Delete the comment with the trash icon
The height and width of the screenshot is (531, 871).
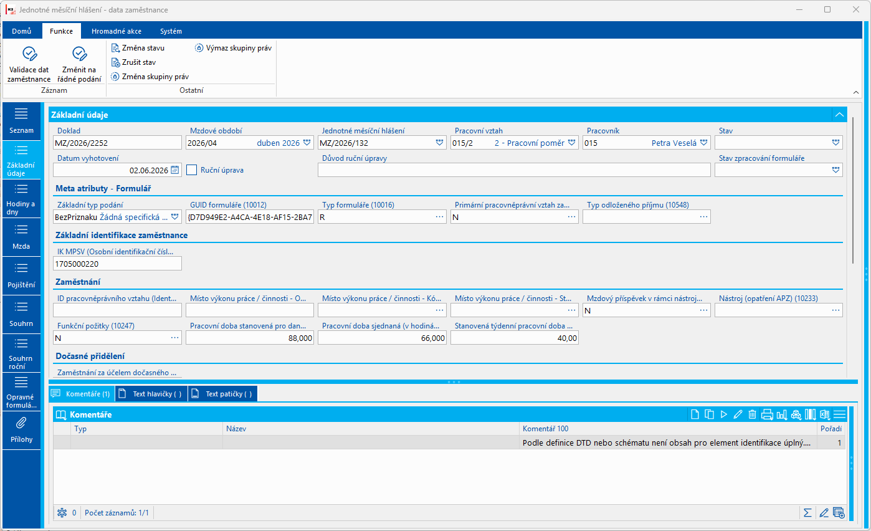click(752, 414)
